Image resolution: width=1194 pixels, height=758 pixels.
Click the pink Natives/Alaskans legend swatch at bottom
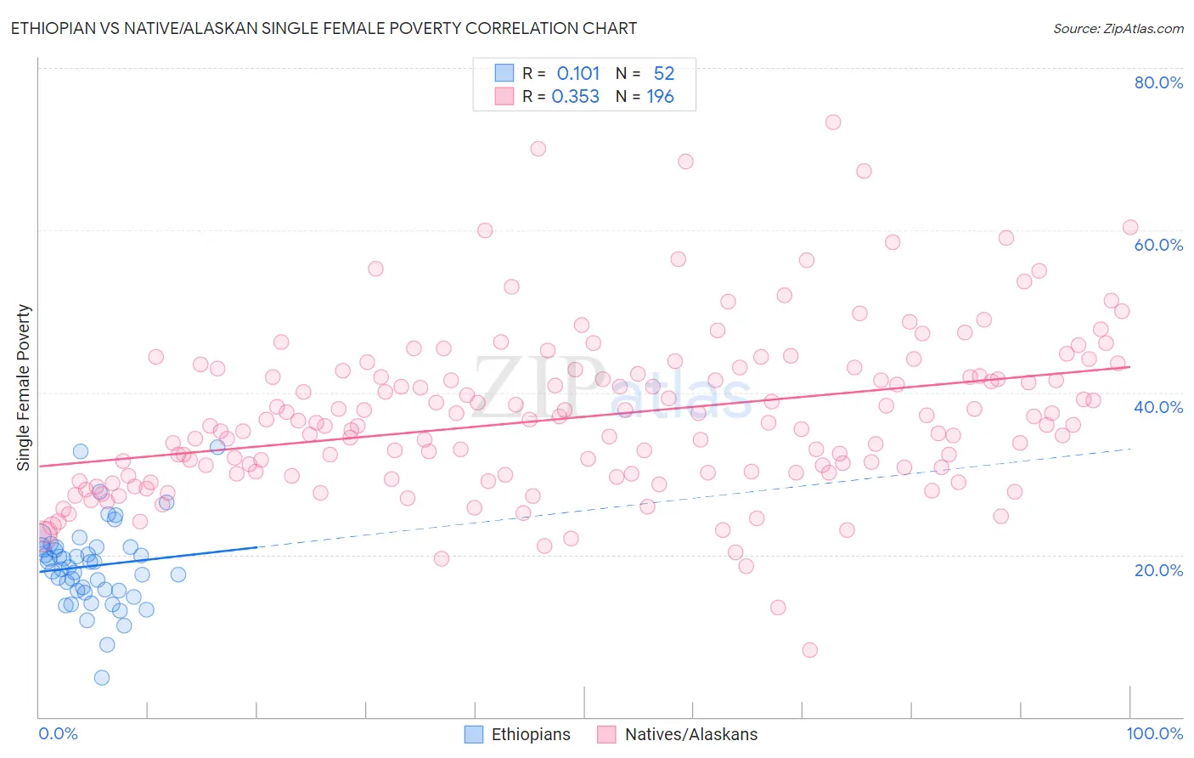[606, 734]
